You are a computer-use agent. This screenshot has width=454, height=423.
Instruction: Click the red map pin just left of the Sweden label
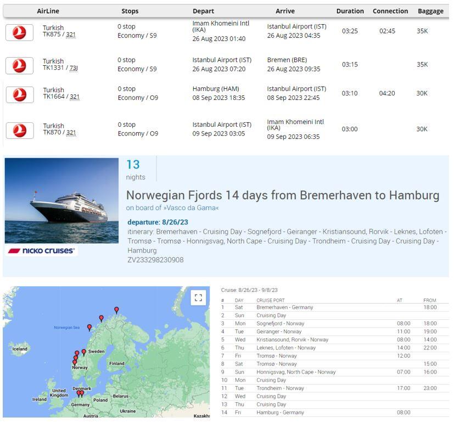84,352
